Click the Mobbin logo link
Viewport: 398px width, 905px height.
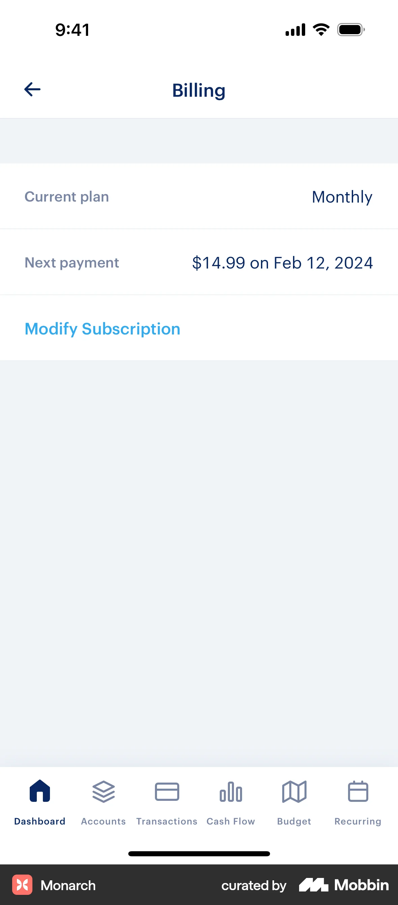[x=344, y=885]
